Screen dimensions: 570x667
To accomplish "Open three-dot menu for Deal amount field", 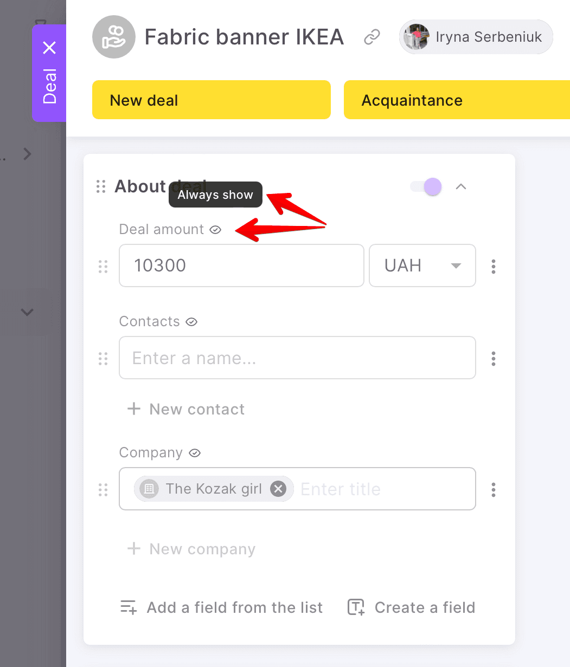I will point(493,266).
